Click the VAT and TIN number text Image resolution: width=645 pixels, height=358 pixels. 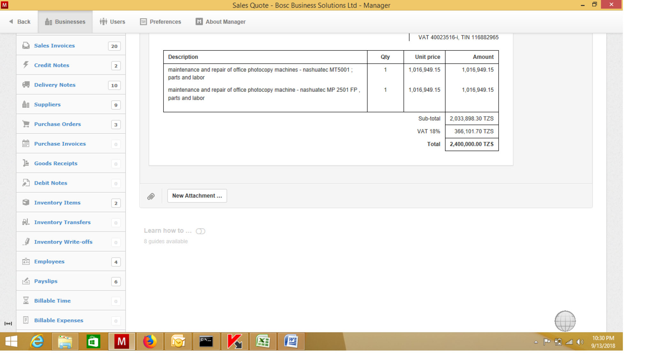pyautogui.click(x=458, y=37)
